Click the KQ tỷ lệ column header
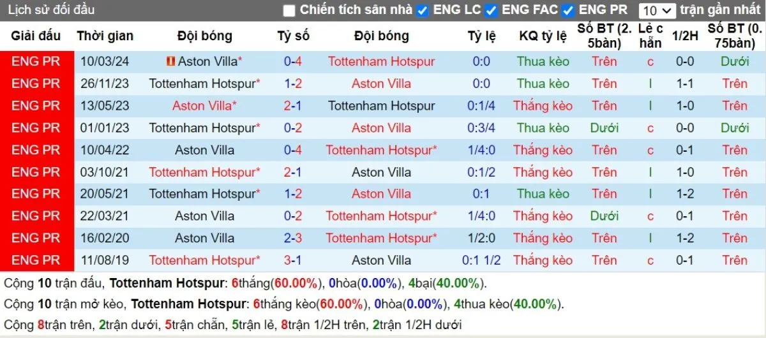The height and width of the screenshot is (338, 766). (x=543, y=36)
